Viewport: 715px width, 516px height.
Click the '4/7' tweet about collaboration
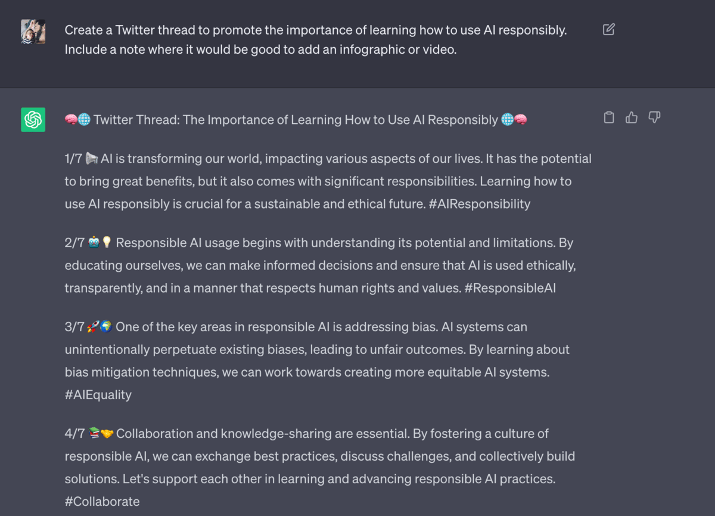point(320,468)
